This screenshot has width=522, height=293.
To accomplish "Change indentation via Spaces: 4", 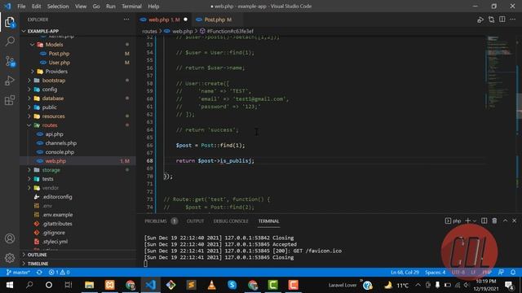I will [435, 273].
